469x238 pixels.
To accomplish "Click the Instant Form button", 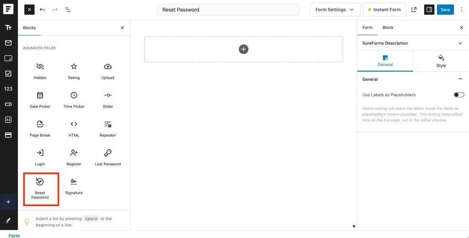I will tap(384, 10).
